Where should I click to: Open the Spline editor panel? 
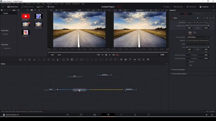(x=166, y=7)
